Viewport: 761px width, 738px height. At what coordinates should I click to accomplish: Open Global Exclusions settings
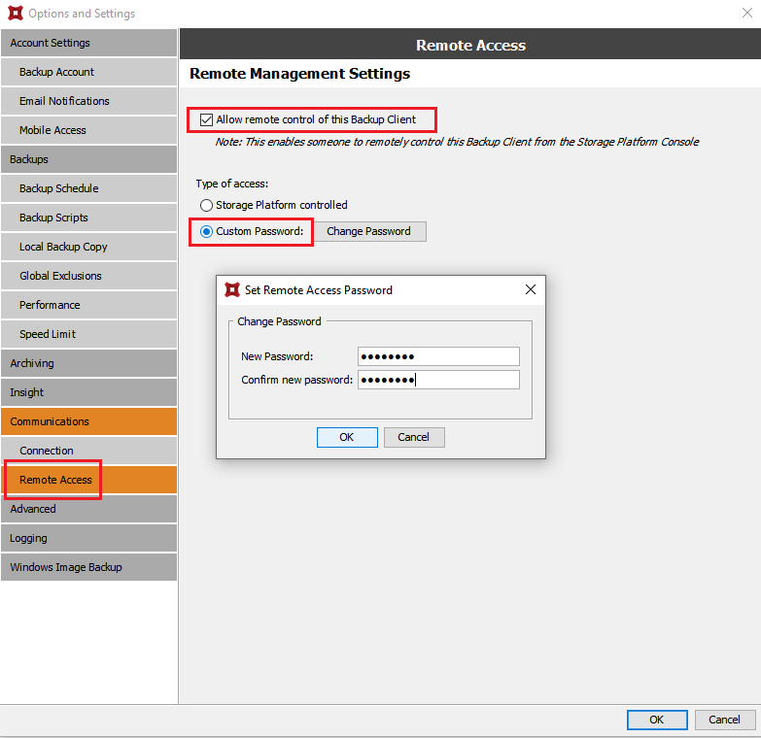tap(88, 276)
